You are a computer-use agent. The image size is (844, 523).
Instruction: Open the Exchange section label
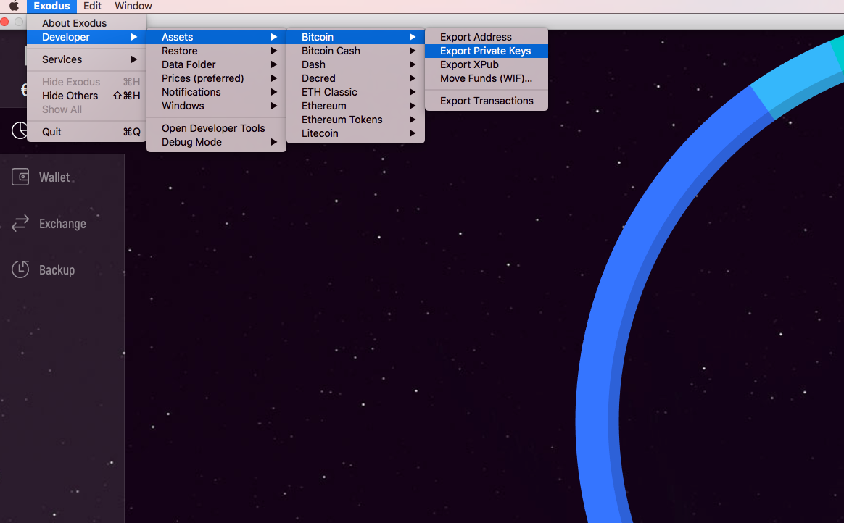point(62,224)
